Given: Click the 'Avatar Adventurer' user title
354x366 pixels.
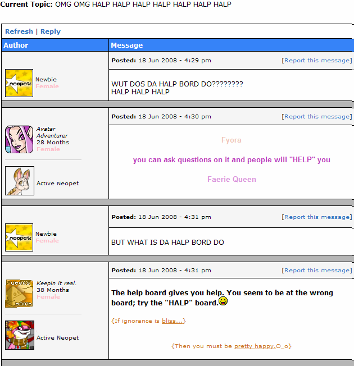Looking at the screenshot, I should (52, 132).
